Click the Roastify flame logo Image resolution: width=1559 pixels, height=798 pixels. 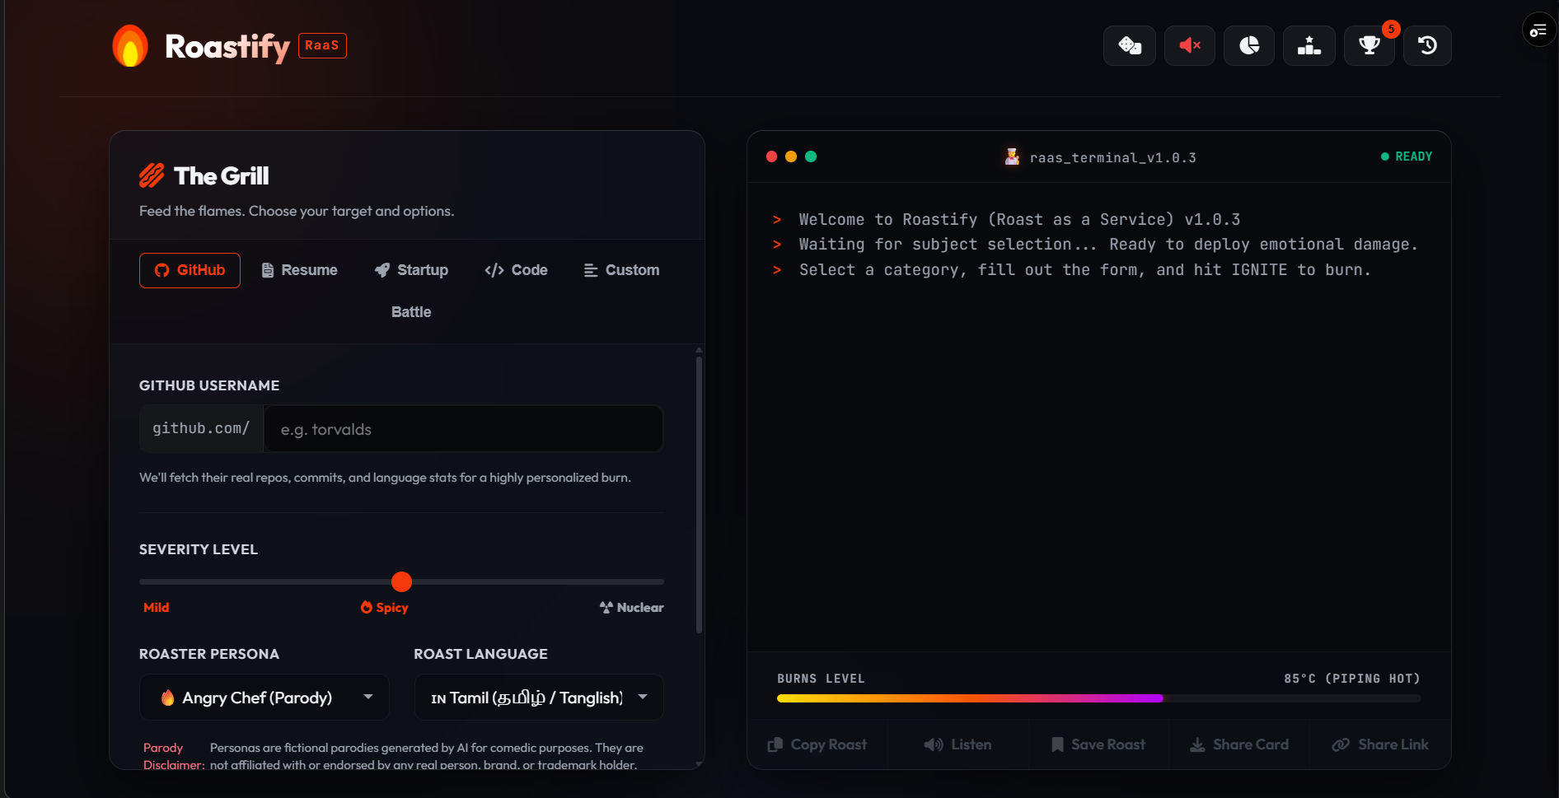pyautogui.click(x=130, y=45)
